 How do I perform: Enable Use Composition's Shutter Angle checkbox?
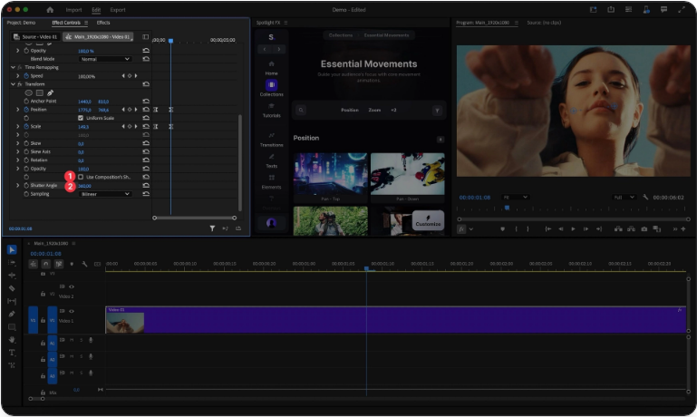(81, 177)
